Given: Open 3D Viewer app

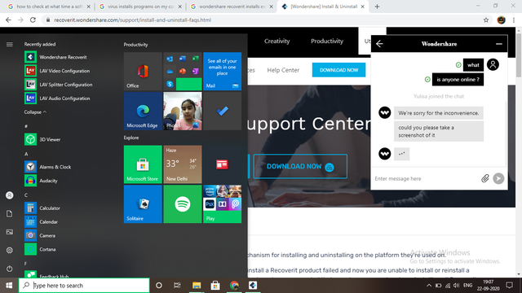Looking at the screenshot, I should (x=42, y=139).
